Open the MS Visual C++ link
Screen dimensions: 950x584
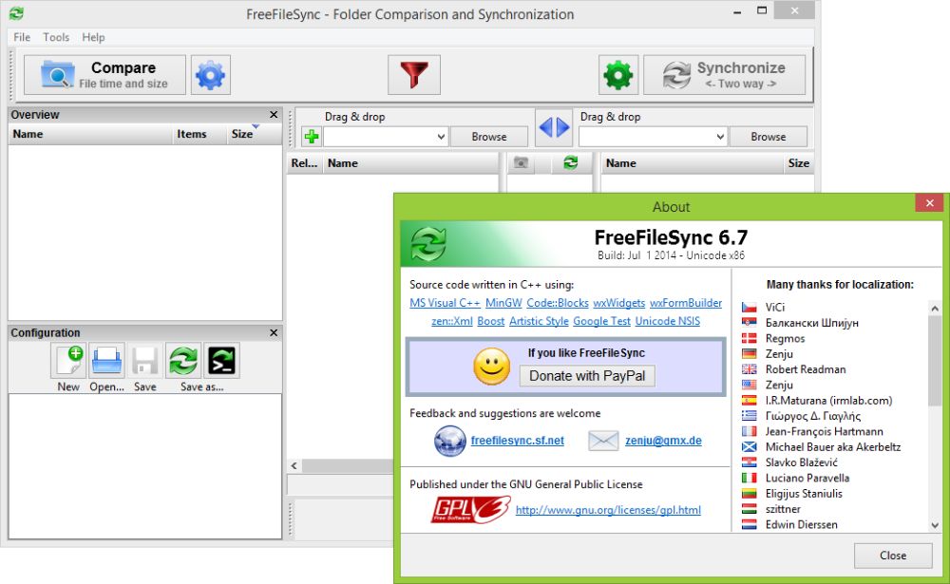[445, 303]
